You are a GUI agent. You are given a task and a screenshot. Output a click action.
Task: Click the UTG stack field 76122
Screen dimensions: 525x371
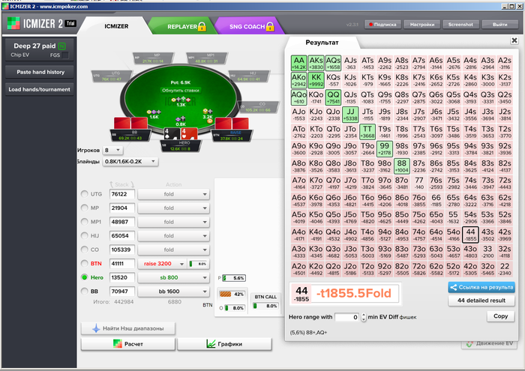122,194
